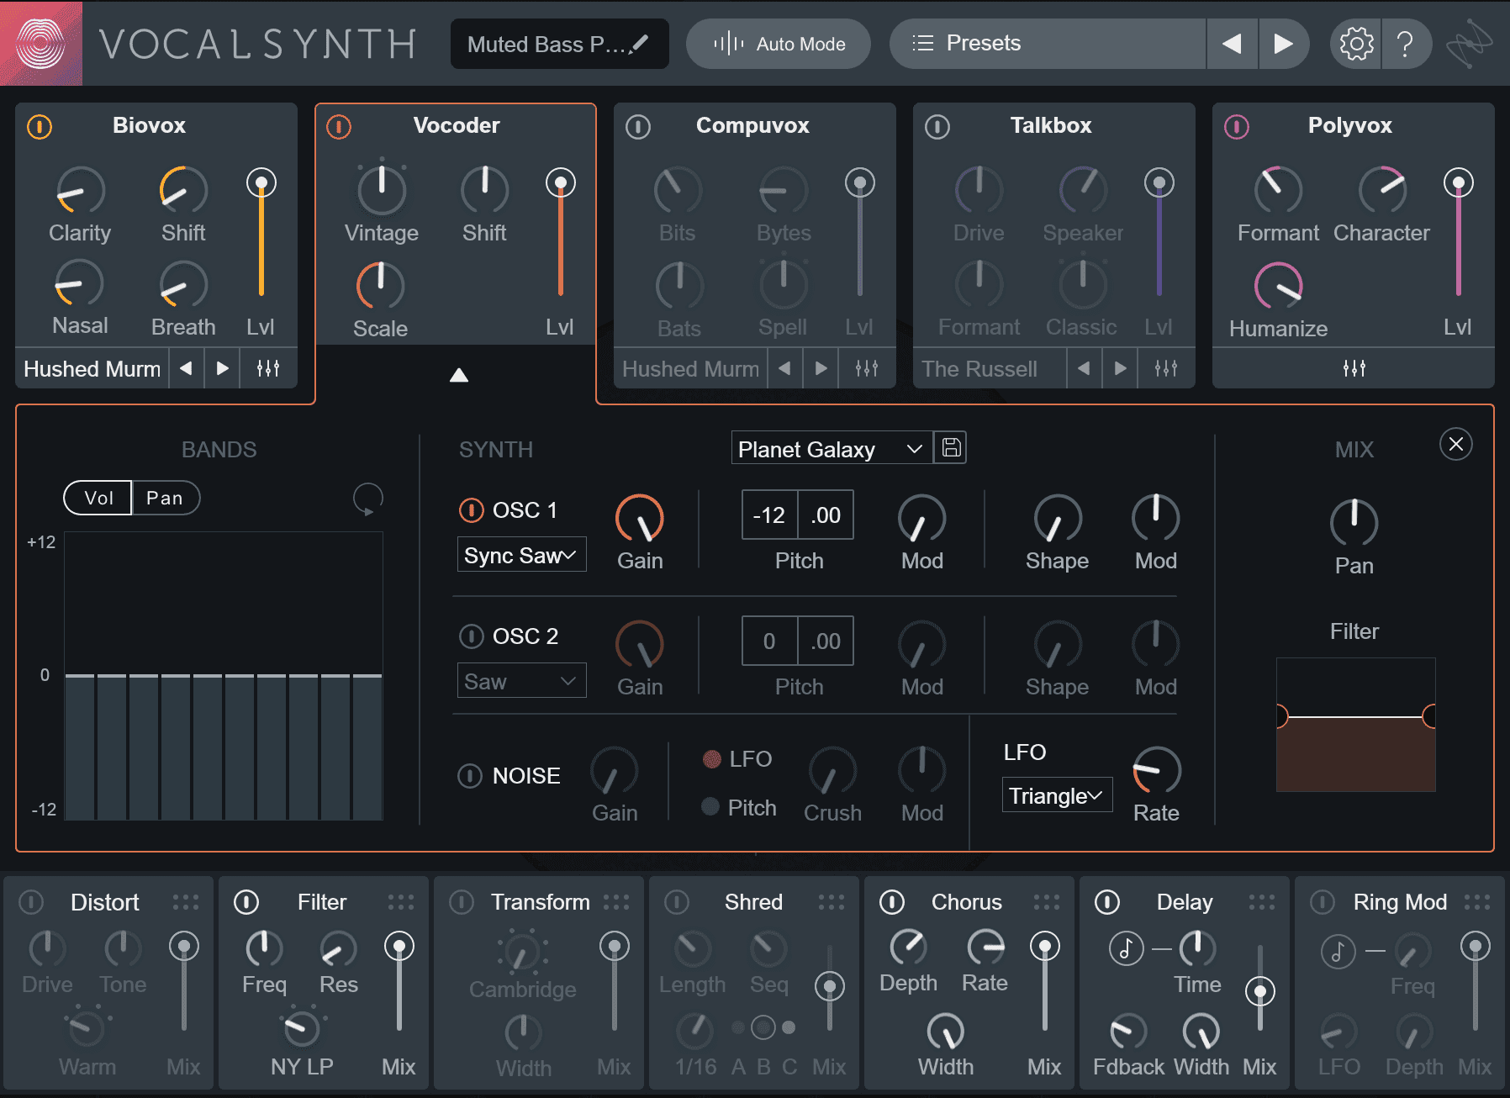Open Talkbox advanced settings sliders icon

pos(1166,368)
